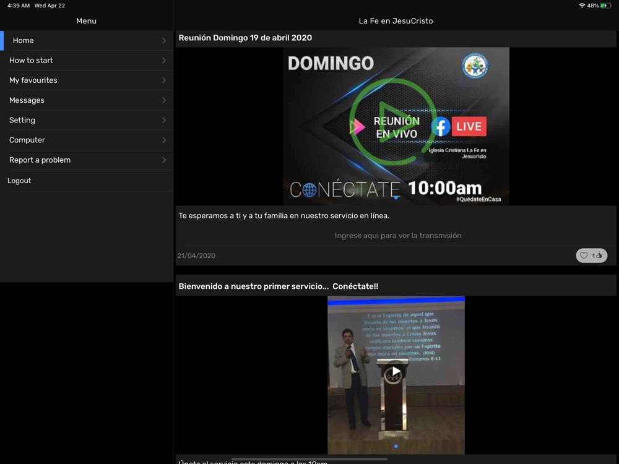Open Computer menu item

click(87, 140)
